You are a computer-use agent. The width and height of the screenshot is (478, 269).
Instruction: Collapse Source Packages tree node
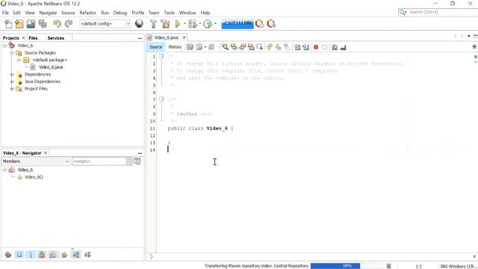[12, 53]
